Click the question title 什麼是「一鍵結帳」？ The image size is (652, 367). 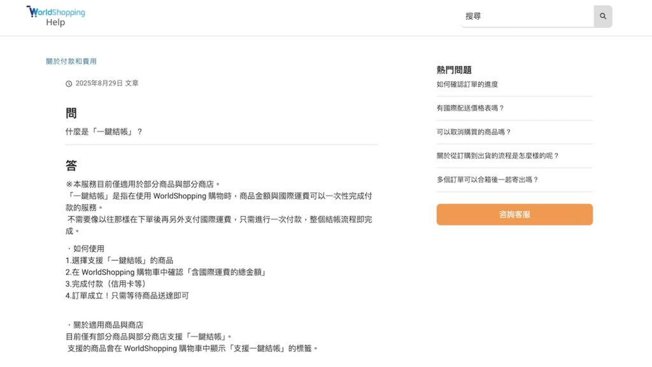click(x=104, y=132)
